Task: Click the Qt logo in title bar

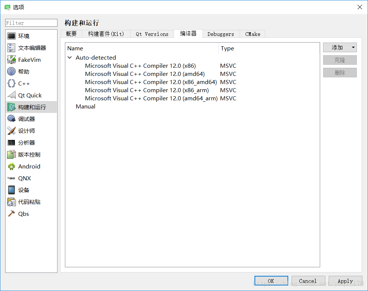Action: pos(7,7)
